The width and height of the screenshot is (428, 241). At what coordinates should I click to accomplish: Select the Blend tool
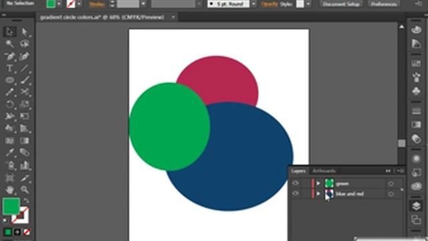(x=25, y=153)
